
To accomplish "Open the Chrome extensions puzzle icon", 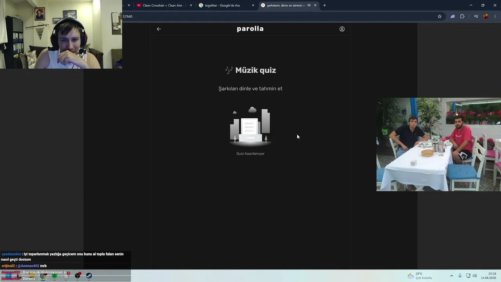I will point(462,16).
